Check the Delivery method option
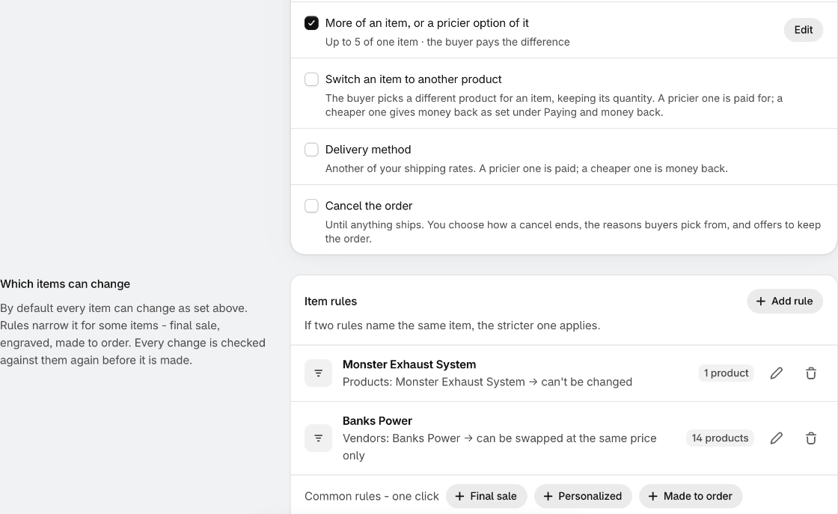838x514 pixels. pyautogui.click(x=311, y=150)
